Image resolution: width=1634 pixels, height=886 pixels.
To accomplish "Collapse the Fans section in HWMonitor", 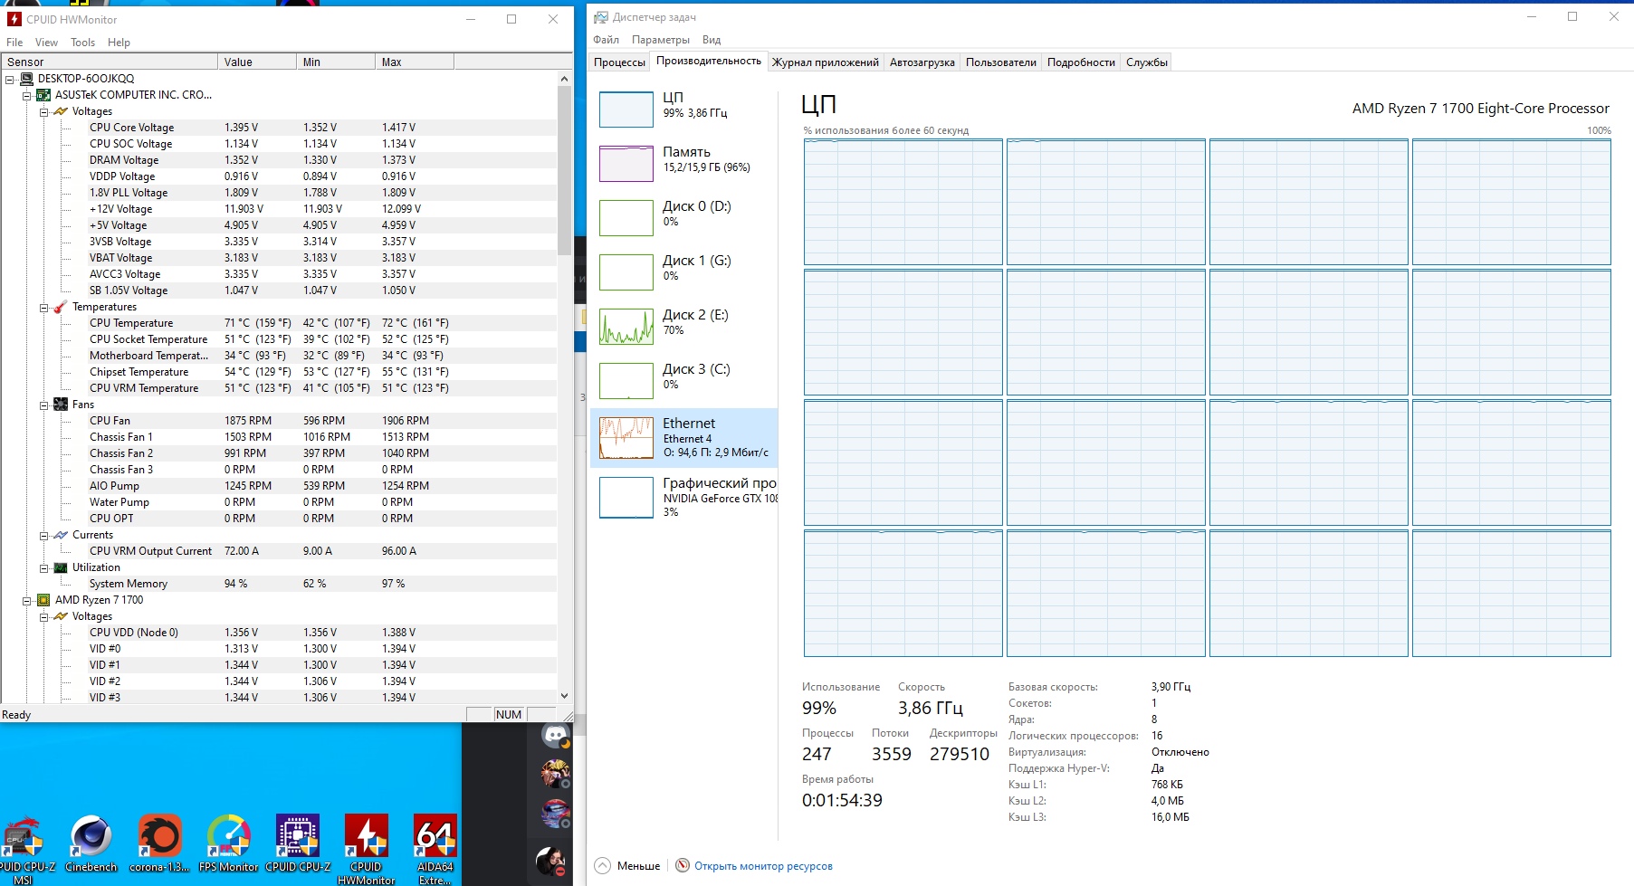I will [x=43, y=405].
